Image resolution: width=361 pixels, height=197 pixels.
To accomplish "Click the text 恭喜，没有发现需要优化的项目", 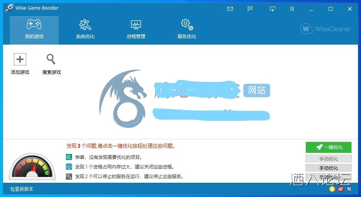I will [x=109, y=157].
